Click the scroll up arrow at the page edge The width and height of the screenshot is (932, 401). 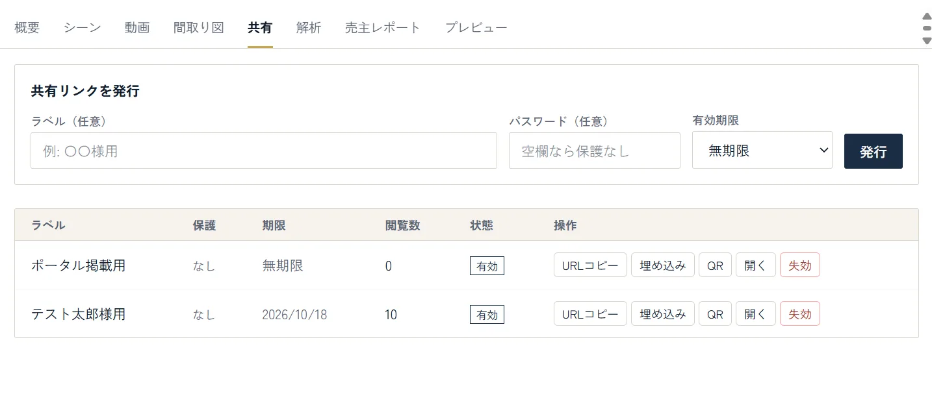pyautogui.click(x=927, y=17)
